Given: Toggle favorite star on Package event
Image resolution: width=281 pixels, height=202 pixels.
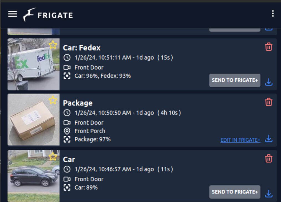Looking at the screenshot, I should pyautogui.click(x=53, y=100).
